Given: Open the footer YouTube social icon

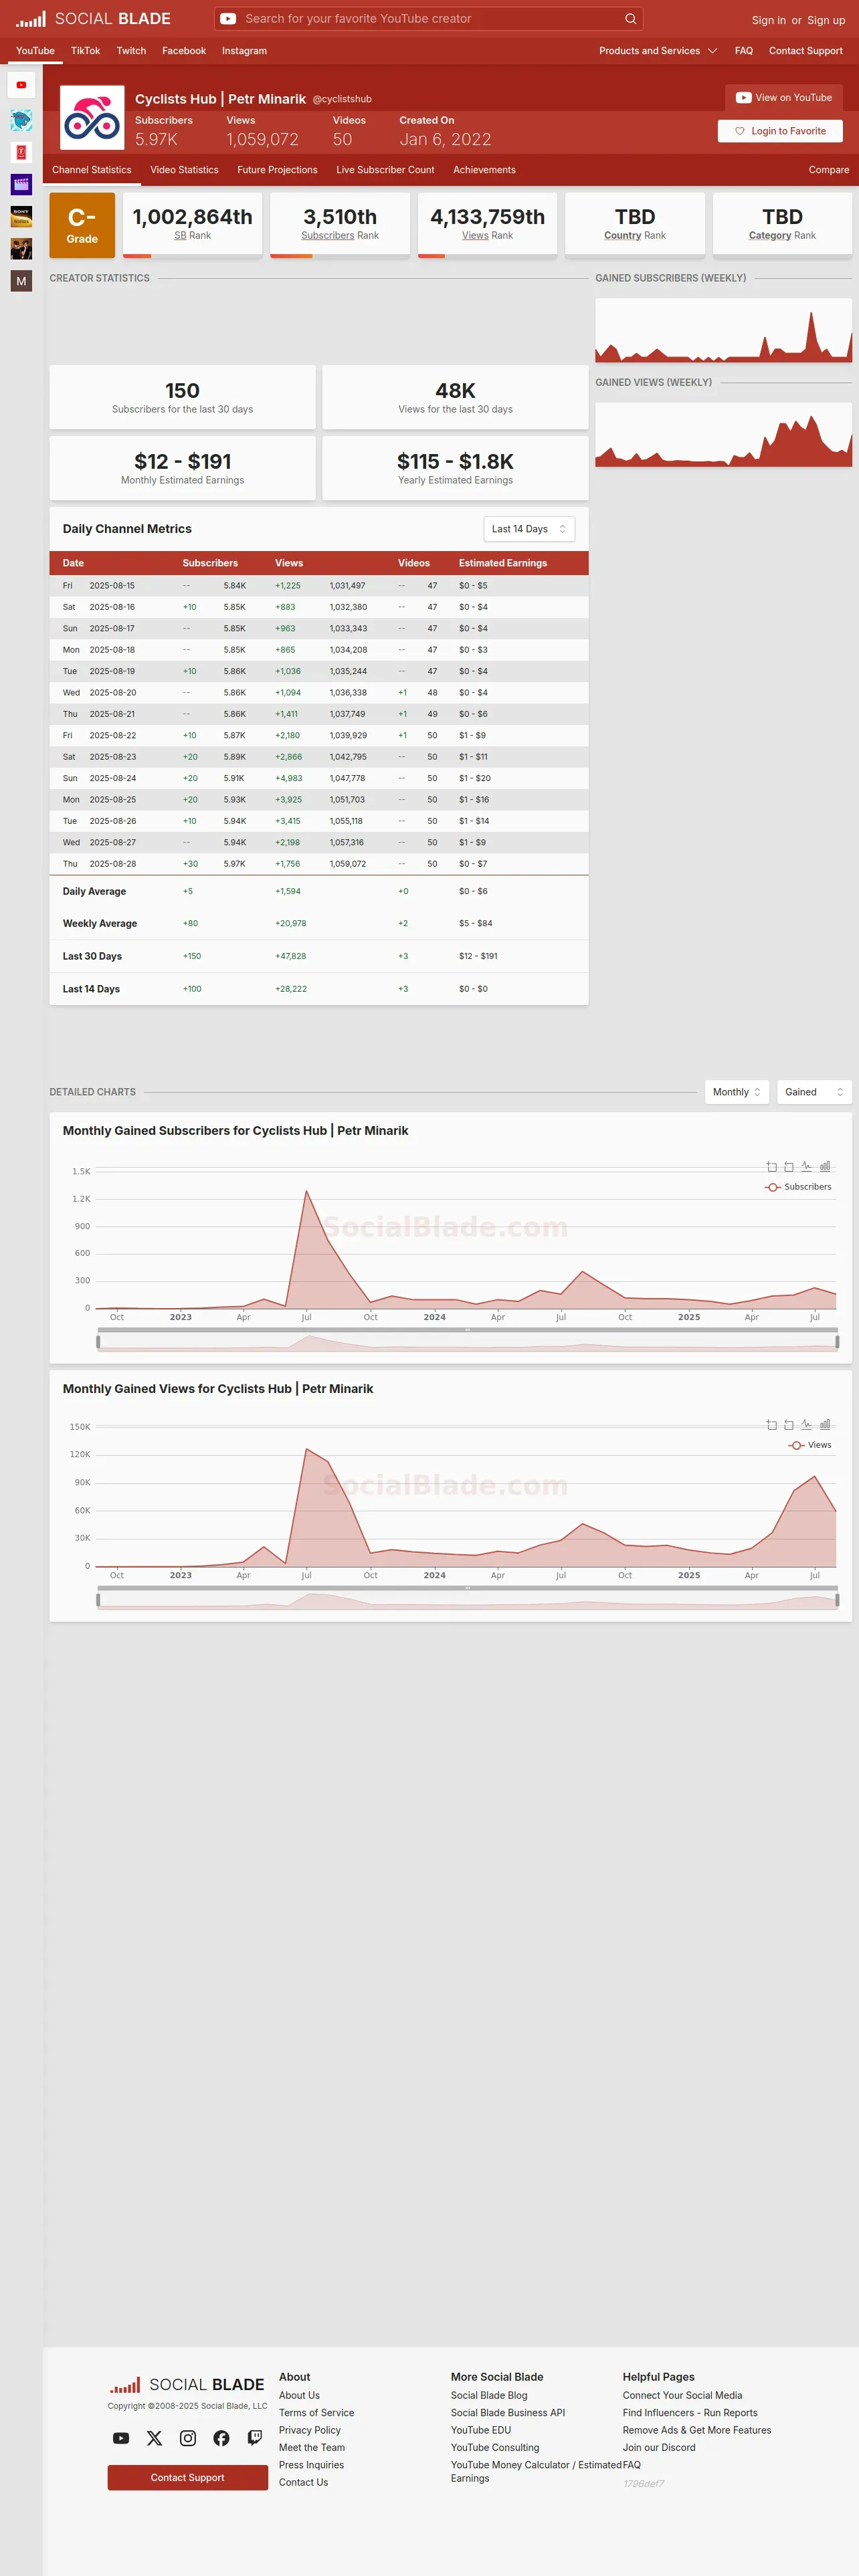Looking at the screenshot, I should click(121, 2438).
